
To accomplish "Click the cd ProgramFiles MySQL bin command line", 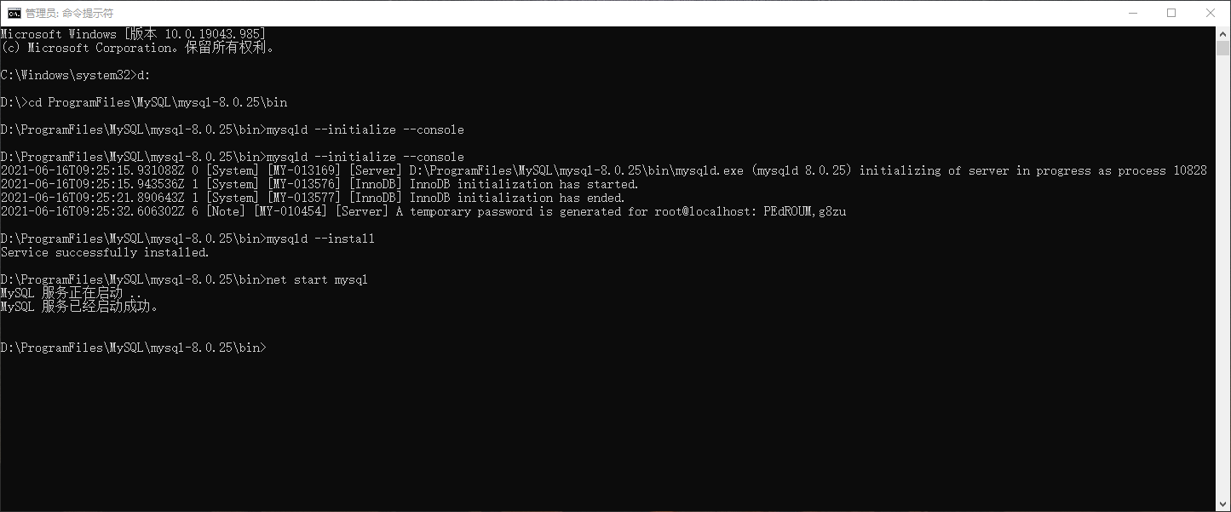I will [145, 101].
